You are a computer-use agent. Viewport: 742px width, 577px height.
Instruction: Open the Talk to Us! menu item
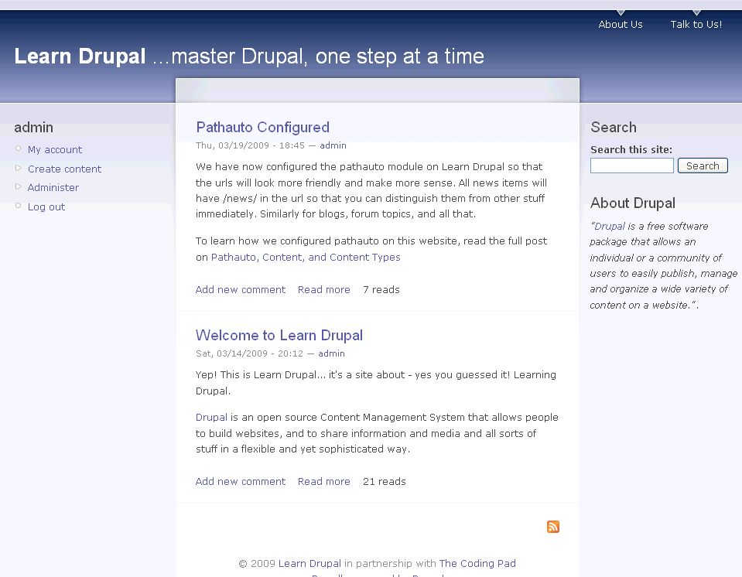coord(696,24)
